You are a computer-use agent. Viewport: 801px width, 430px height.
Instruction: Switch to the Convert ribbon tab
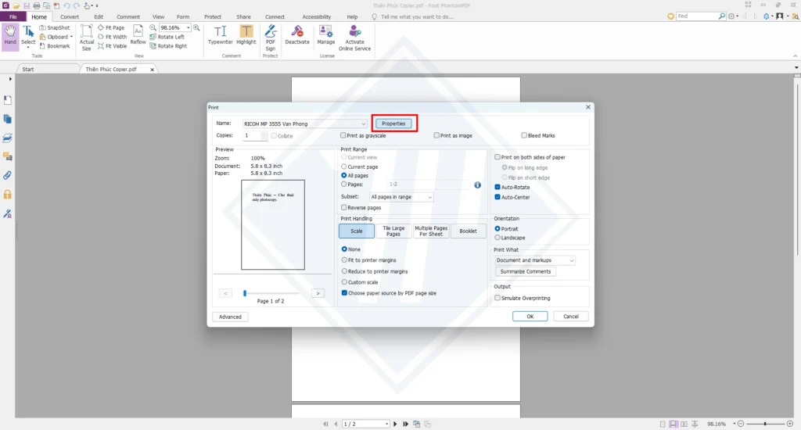point(70,16)
